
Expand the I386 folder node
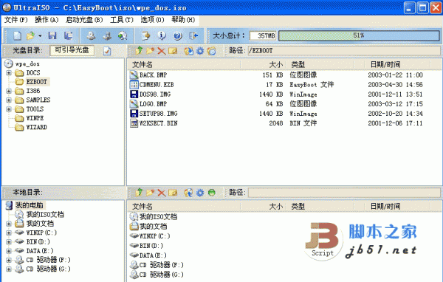coord(9,91)
